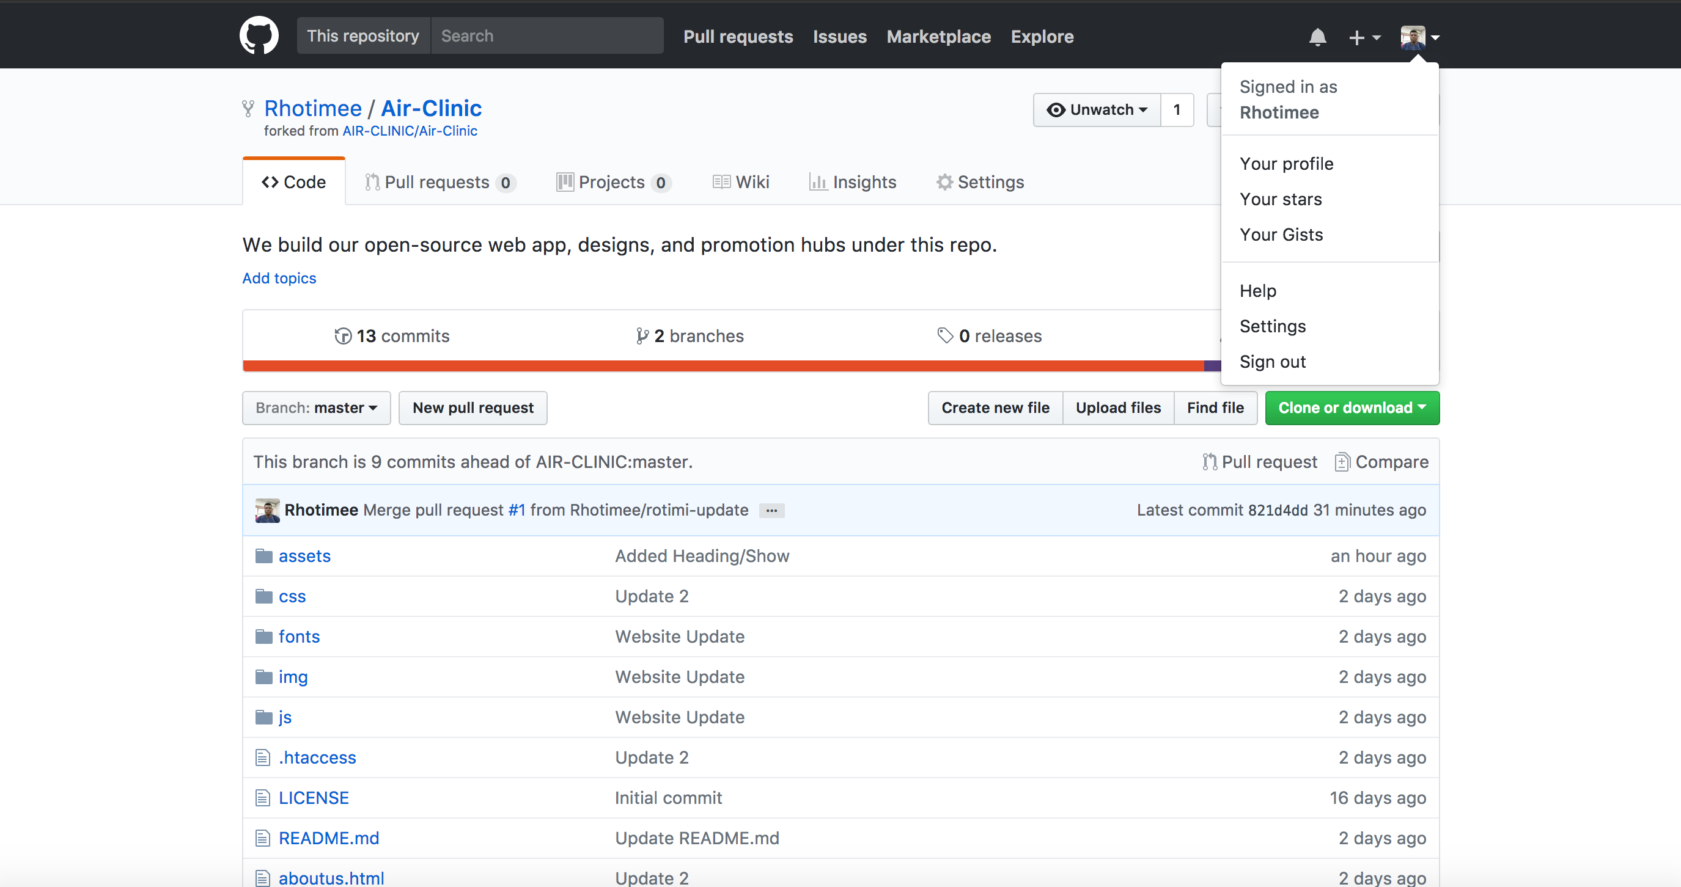Open Issues in top navigation
The width and height of the screenshot is (1681, 887).
point(840,37)
